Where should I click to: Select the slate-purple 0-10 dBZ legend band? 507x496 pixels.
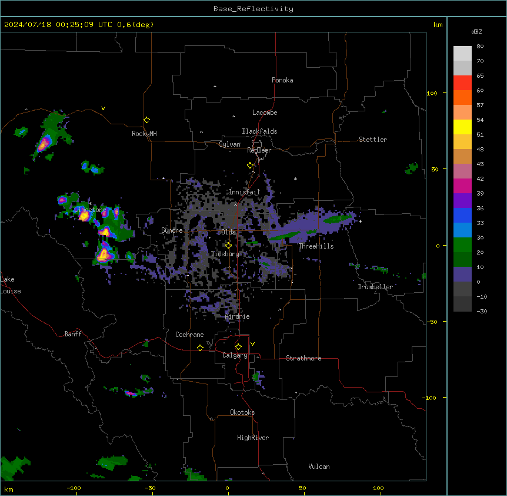click(x=462, y=275)
